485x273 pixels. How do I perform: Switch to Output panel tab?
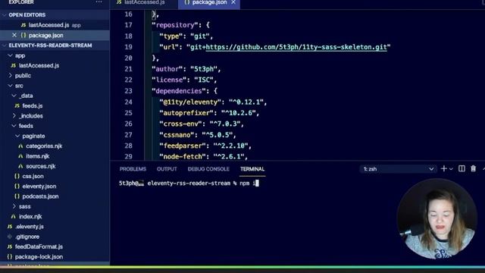[167, 169]
